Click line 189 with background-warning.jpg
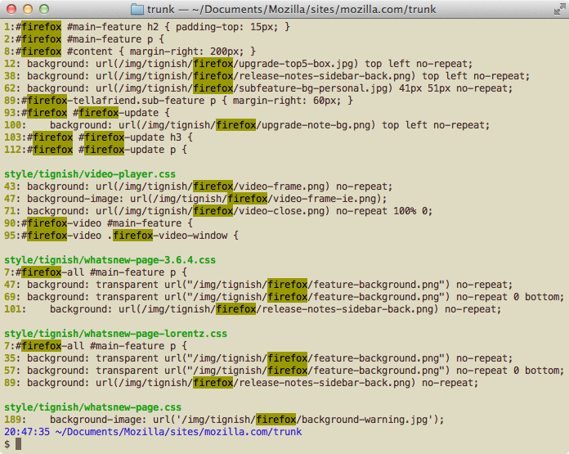This screenshot has width=569, height=454. point(224,420)
